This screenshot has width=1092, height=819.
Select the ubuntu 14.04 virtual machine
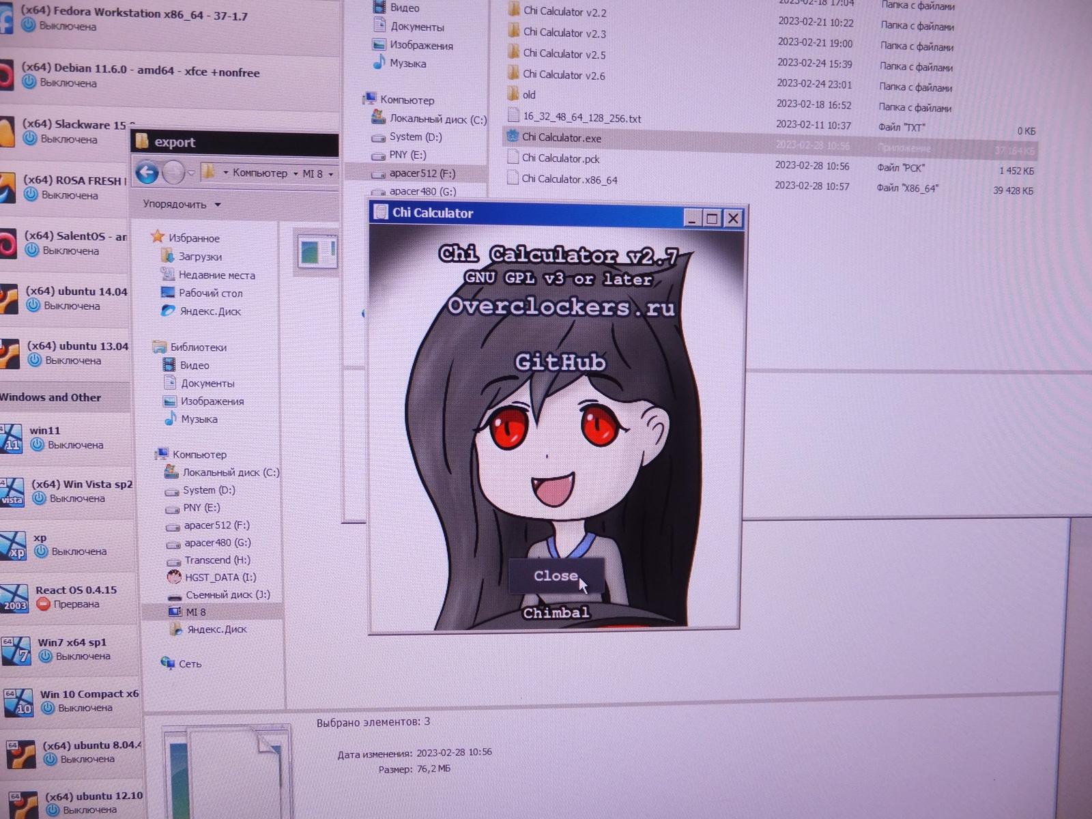(x=65, y=298)
